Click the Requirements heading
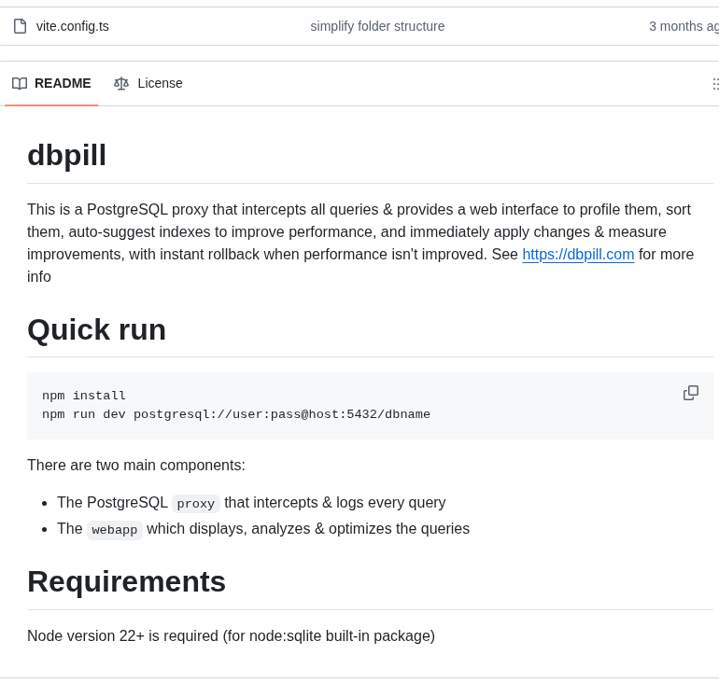The width and height of the screenshot is (719, 697). [127, 582]
